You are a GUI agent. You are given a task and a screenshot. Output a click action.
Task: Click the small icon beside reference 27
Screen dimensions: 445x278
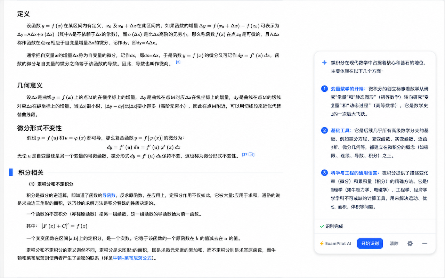(x=251, y=154)
